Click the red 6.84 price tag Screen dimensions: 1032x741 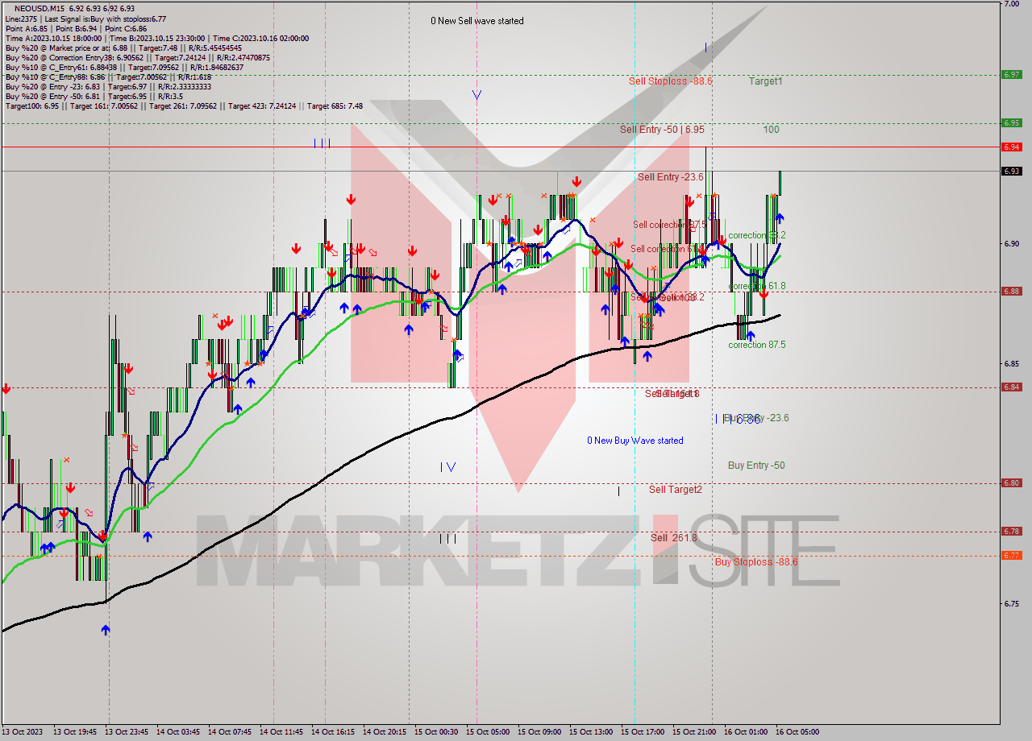point(1012,387)
